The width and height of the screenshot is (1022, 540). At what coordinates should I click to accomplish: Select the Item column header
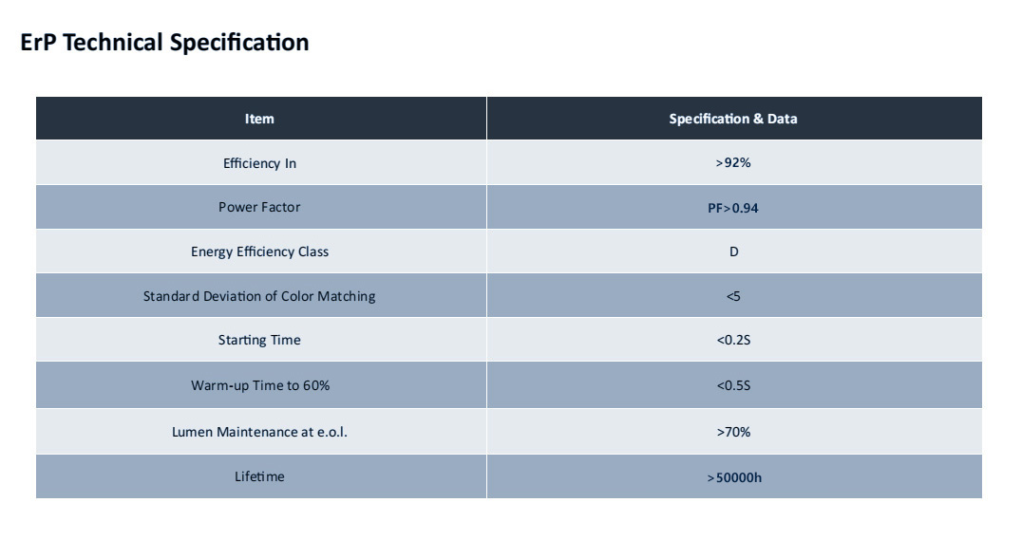pos(259,119)
